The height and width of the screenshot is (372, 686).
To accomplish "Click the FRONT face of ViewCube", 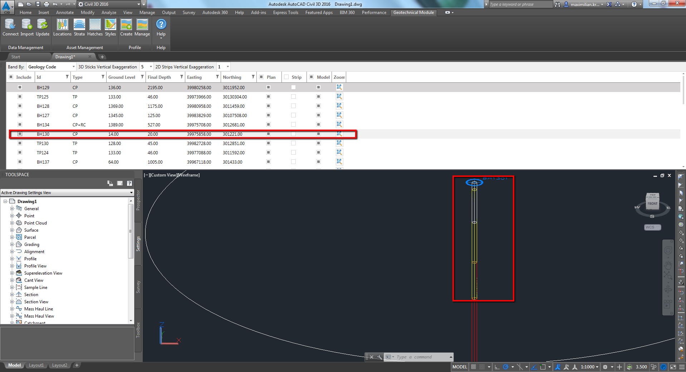I will 652,204.
